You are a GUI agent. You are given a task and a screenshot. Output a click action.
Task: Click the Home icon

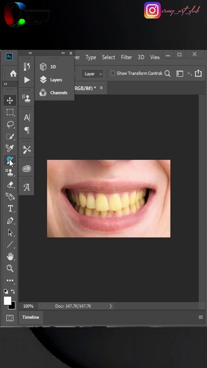[x=13, y=74]
